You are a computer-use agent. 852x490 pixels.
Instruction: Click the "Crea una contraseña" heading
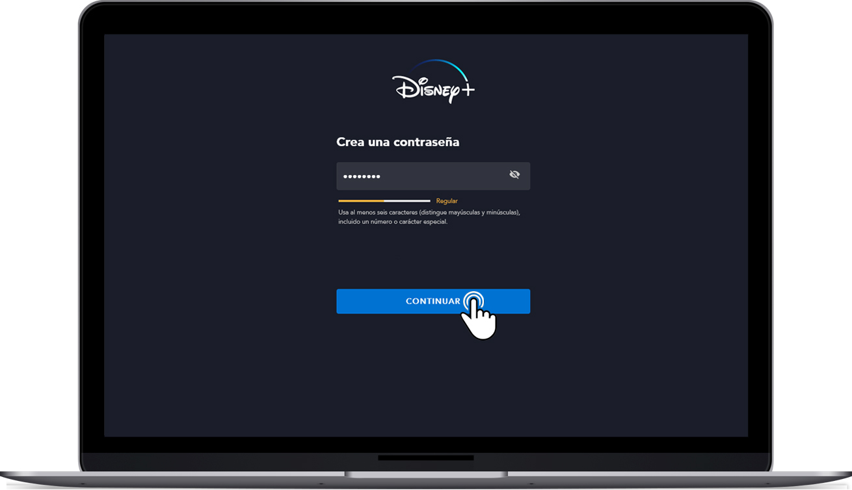click(398, 142)
